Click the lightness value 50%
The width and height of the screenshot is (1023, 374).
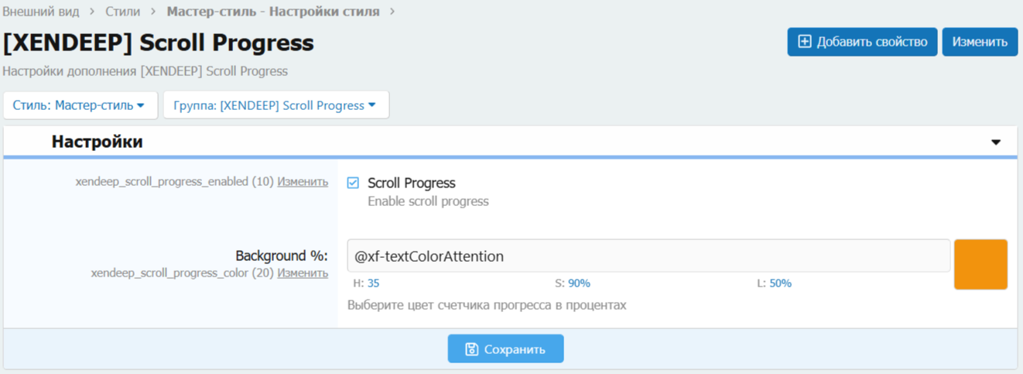(780, 283)
